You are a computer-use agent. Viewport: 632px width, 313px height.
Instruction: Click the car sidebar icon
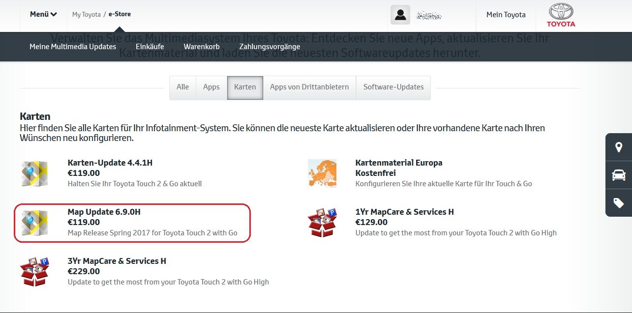(x=619, y=175)
